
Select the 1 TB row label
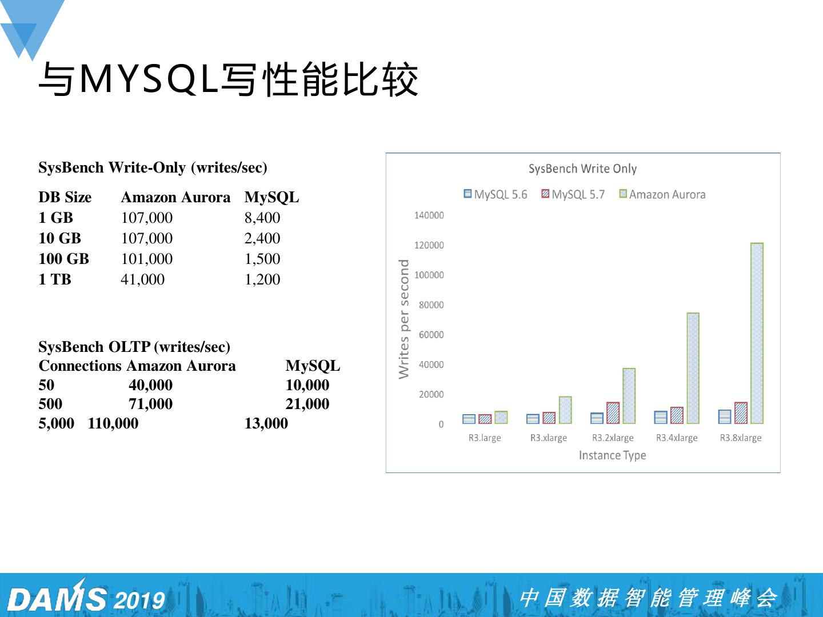pos(55,279)
